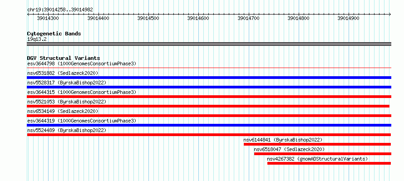Click the nsv5521053 (ByrskaBishop2022) label
The height and width of the screenshot is (181, 404).
[x=67, y=102]
